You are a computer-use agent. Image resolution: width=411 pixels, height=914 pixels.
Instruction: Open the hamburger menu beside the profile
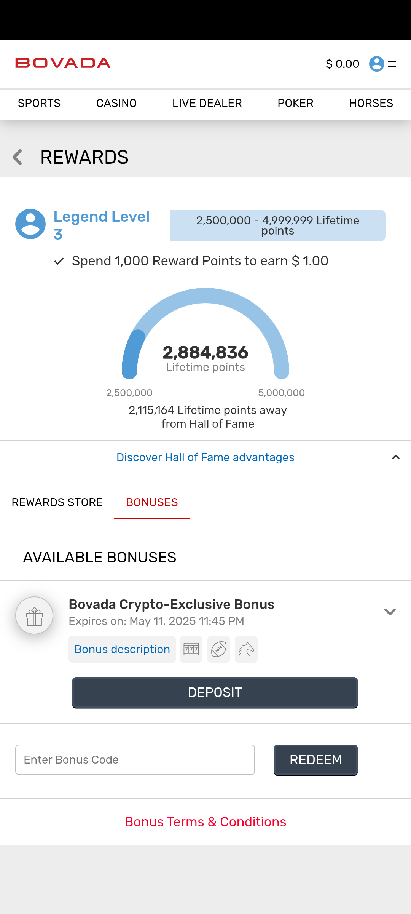coord(392,64)
